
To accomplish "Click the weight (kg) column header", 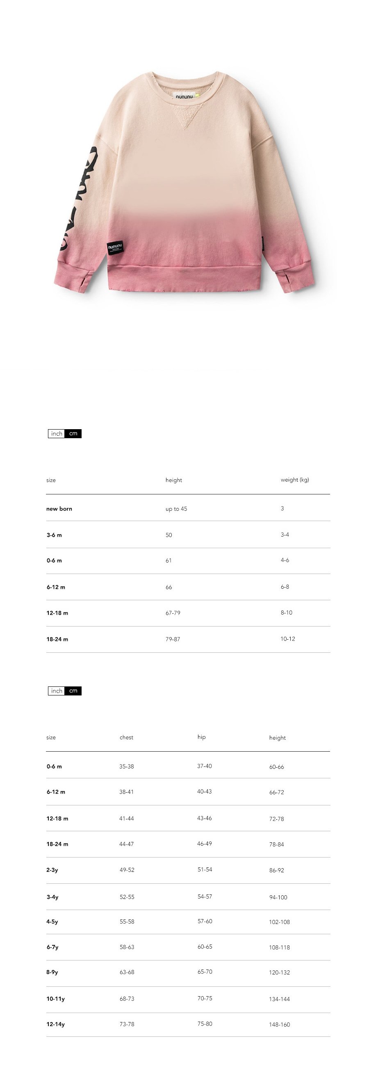I will pyautogui.click(x=295, y=480).
